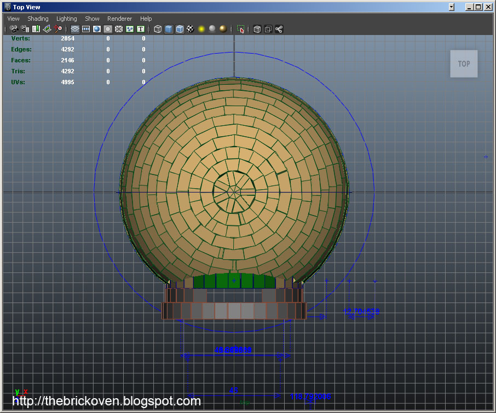Click the TOP view cube
Screen dimensions: 496x413
click(x=464, y=63)
